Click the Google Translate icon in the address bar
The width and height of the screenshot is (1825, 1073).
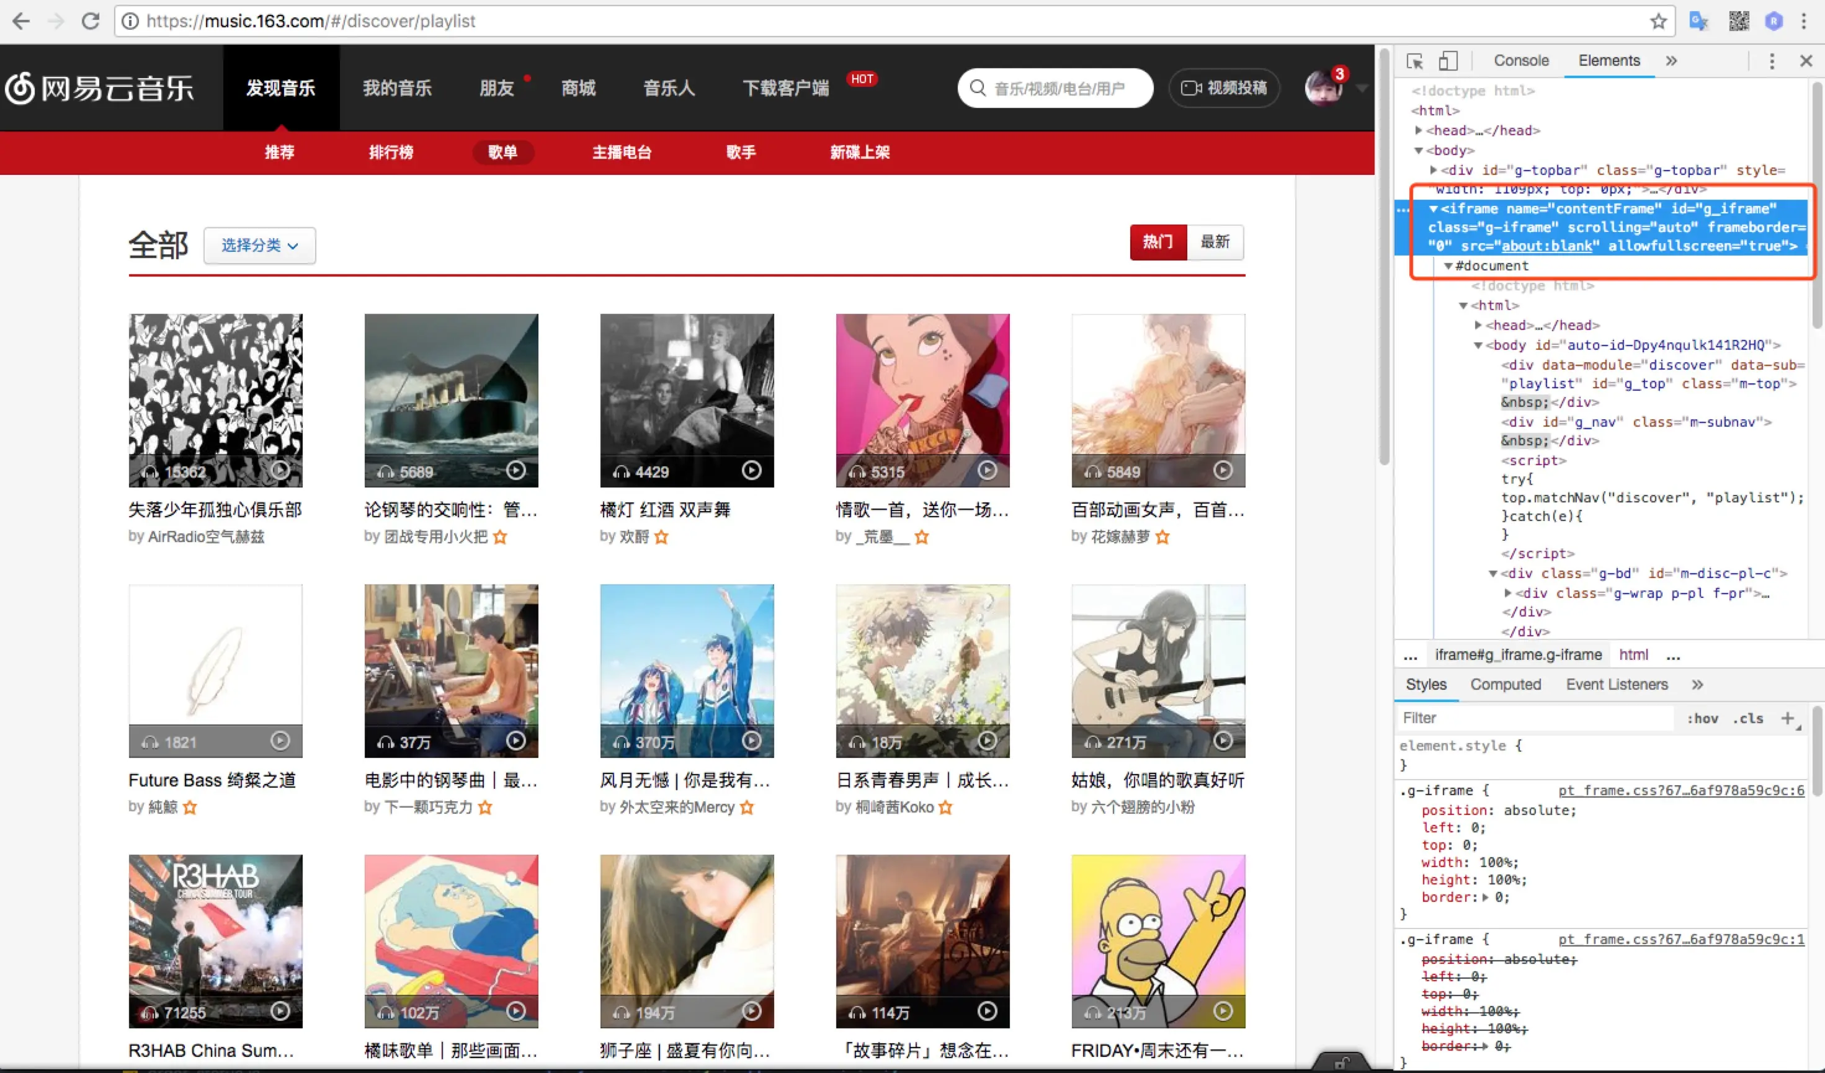(1699, 21)
